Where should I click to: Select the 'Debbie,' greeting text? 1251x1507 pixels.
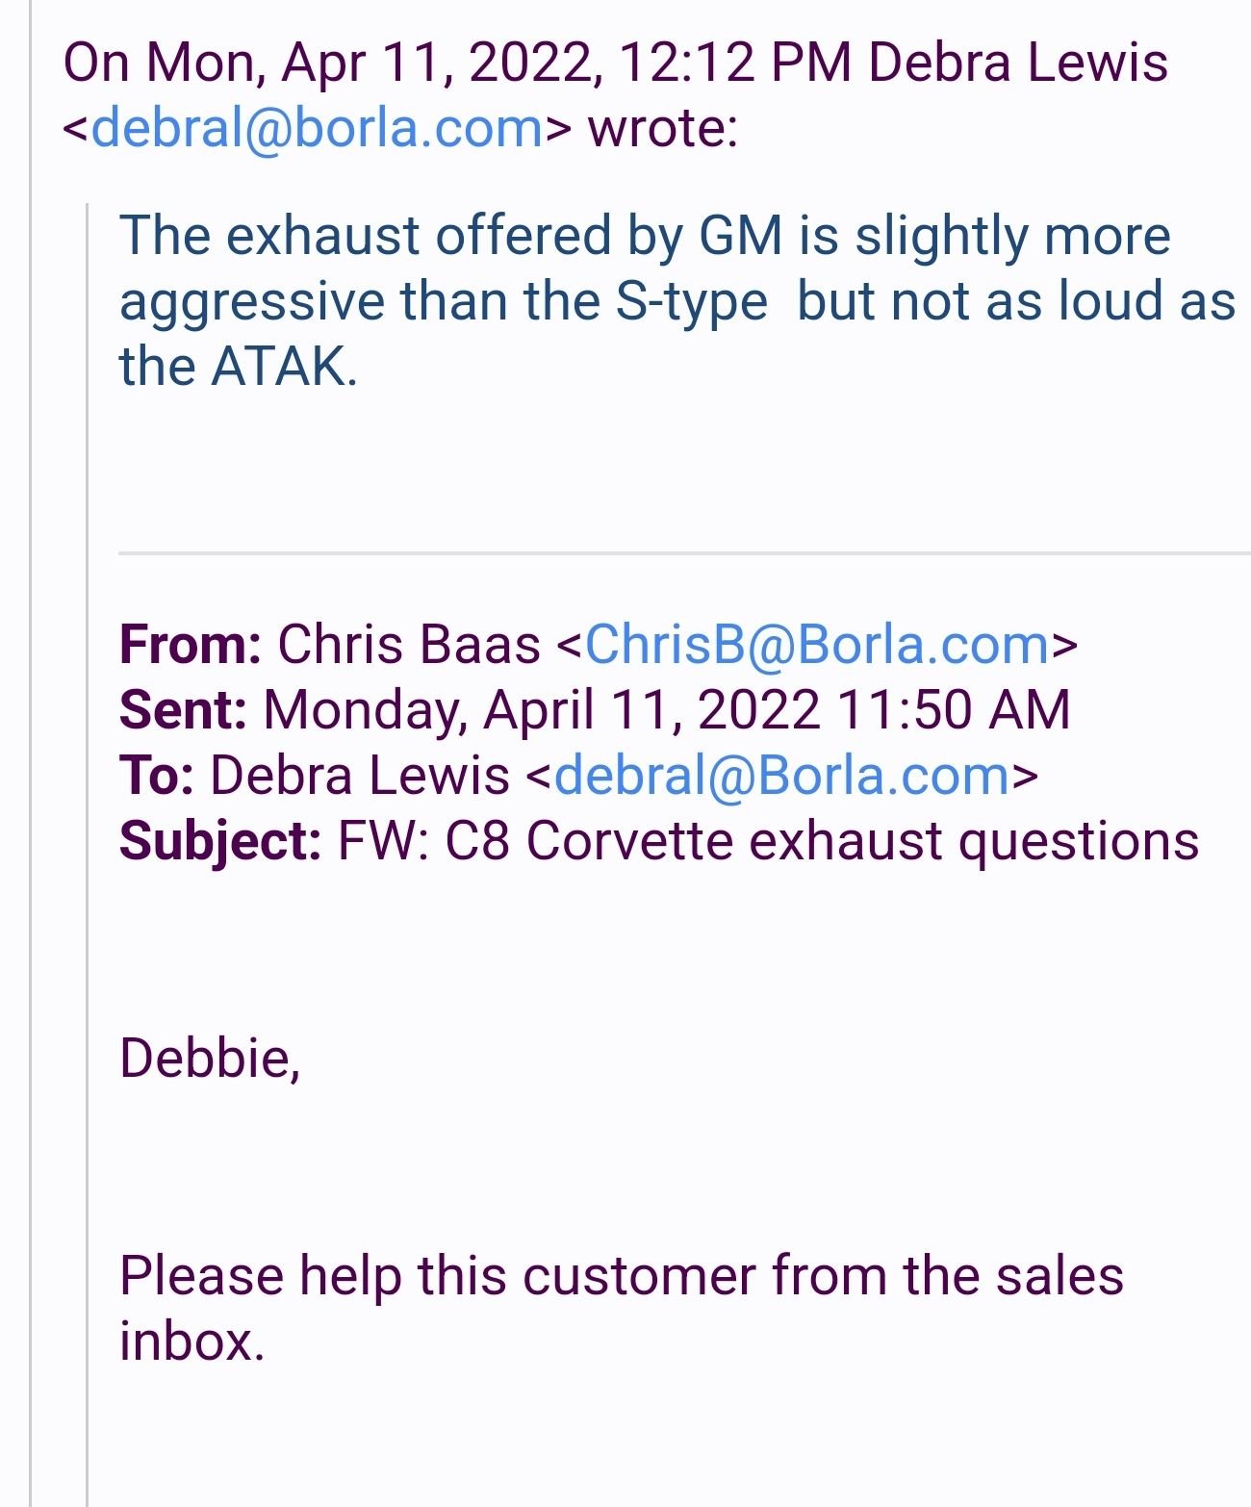point(210,1059)
